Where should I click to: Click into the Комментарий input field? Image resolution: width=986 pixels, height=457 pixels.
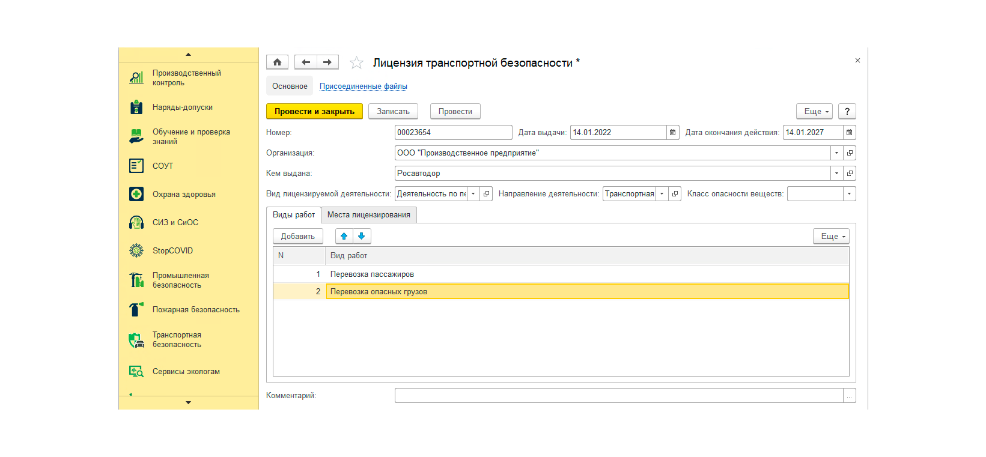(619, 396)
